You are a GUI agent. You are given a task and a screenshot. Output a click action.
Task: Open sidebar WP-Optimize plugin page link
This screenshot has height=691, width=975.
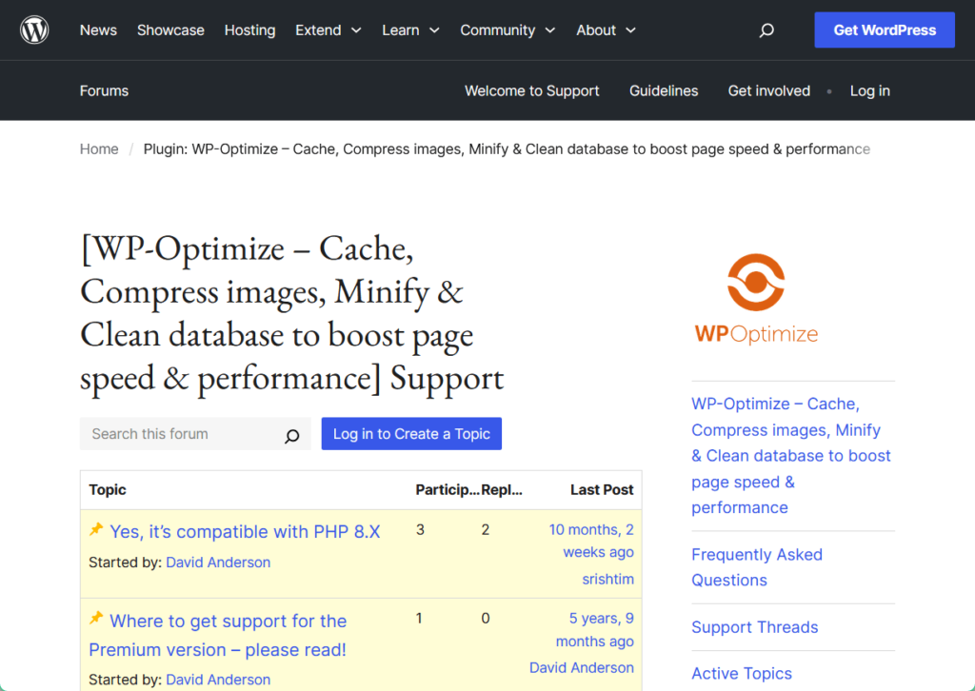click(791, 456)
